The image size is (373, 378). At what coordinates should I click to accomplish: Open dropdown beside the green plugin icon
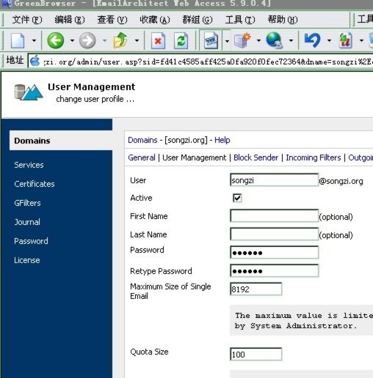pos(361,40)
